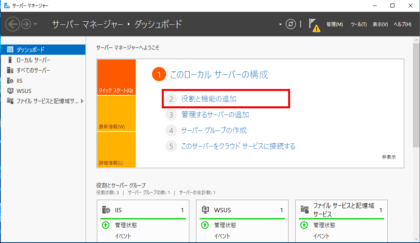420x243 pixels.
Task: Click the WSUS sidebar icon
Action: [x=10, y=91]
